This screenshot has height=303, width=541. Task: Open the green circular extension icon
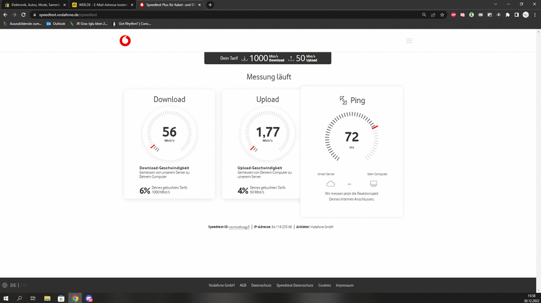(x=471, y=15)
